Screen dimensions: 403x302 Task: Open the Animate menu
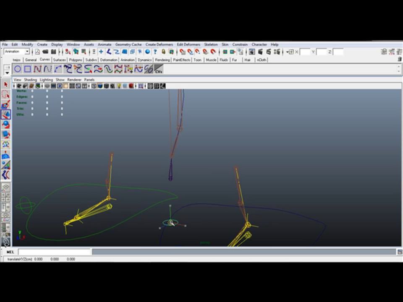105,44
